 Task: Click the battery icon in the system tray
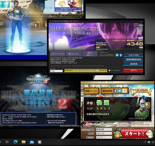coord(149,142)
